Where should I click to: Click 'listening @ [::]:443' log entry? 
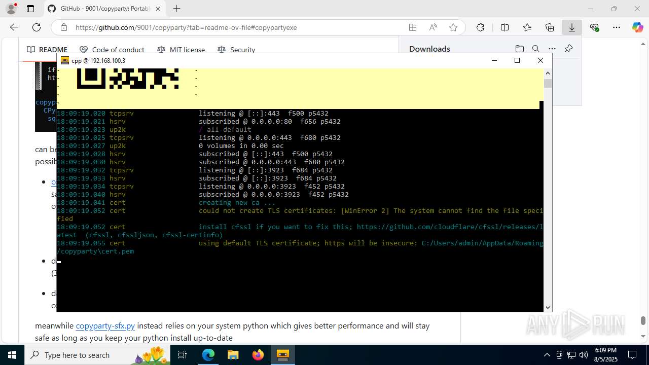click(264, 113)
